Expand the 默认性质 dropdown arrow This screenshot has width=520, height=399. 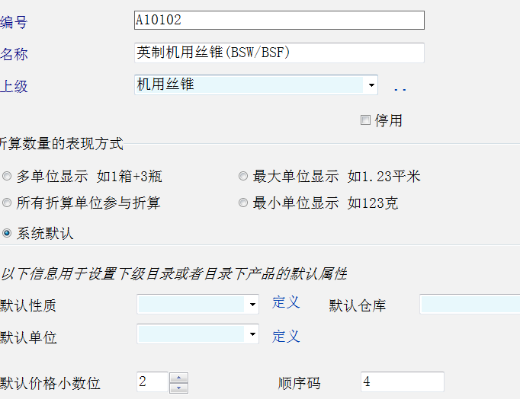pyautogui.click(x=252, y=305)
